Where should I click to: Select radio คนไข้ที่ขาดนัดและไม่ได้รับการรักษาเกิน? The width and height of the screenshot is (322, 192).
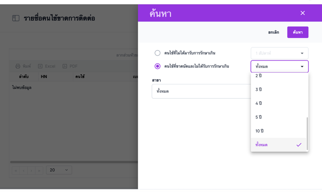[158, 66]
